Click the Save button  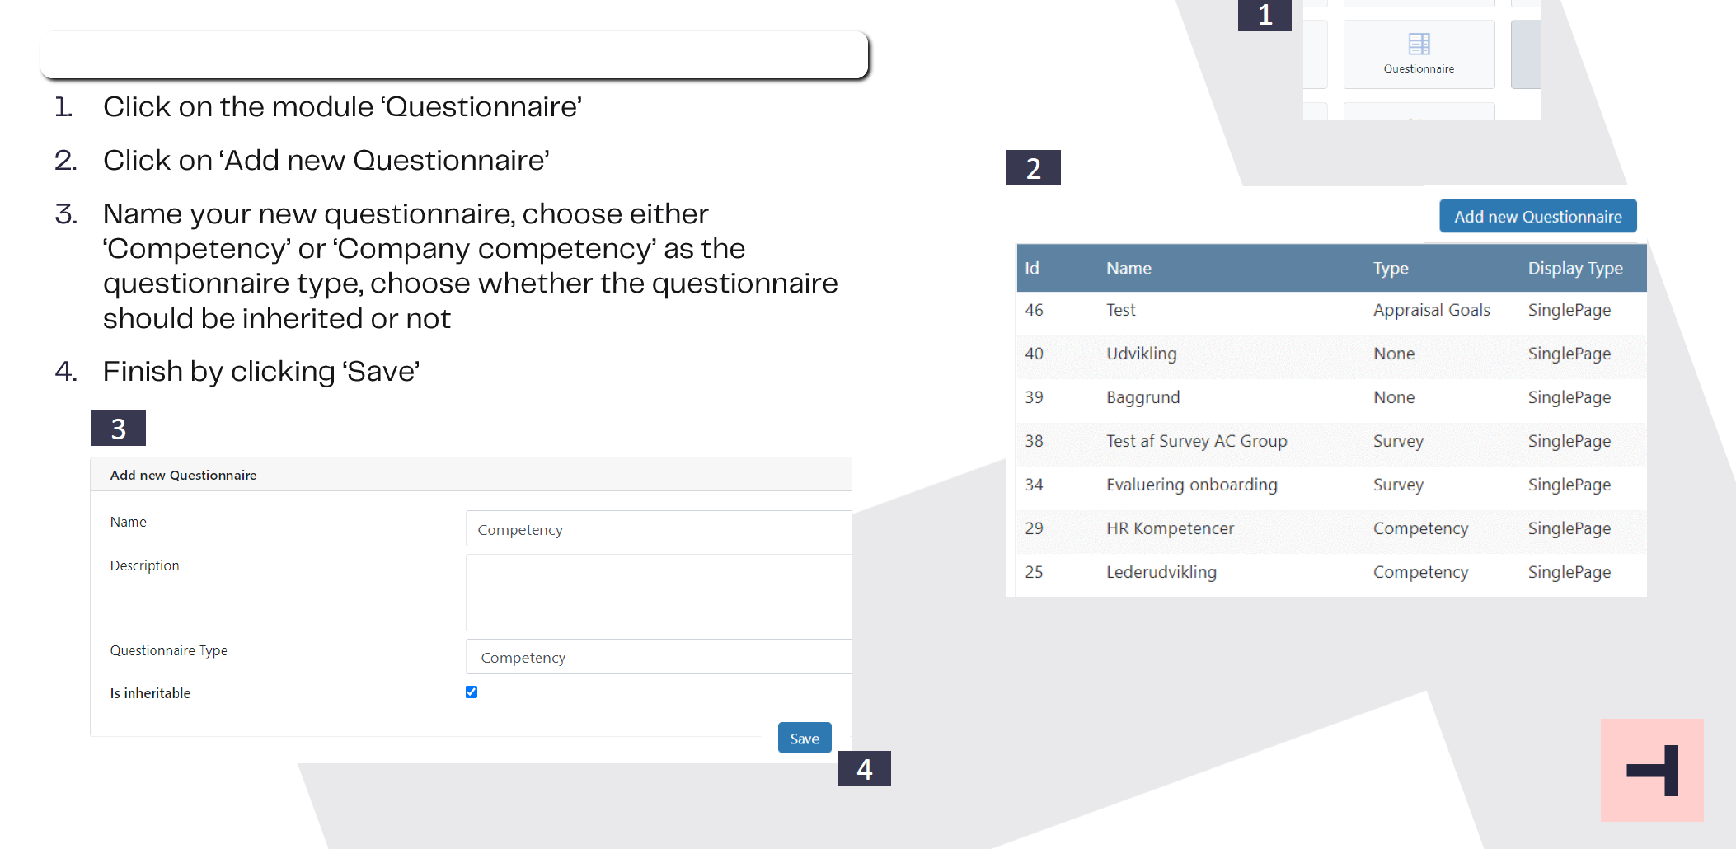point(805,738)
